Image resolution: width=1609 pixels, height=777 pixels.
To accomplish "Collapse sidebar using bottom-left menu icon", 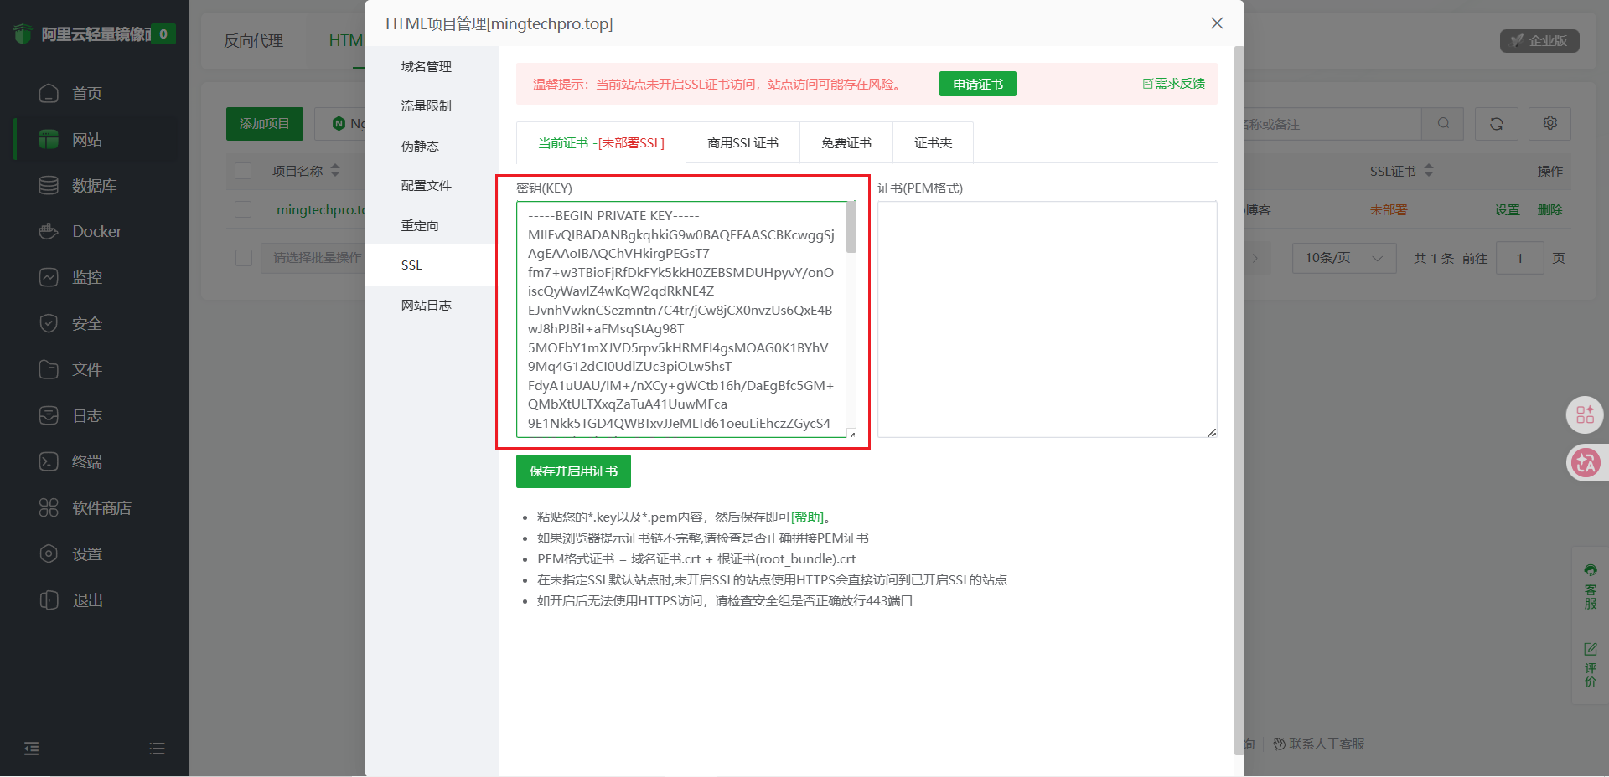I will [32, 749].
